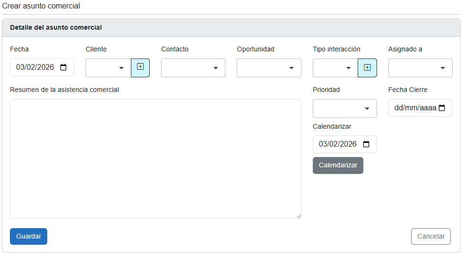
Task: Expand the Cliente dropdown
Action: pyautogui.click(x=108, y=68)
